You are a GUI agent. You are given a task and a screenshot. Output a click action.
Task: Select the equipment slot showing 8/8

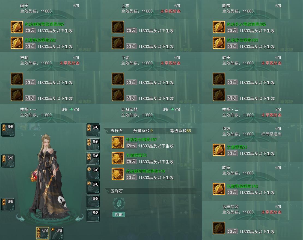(93, 215)
